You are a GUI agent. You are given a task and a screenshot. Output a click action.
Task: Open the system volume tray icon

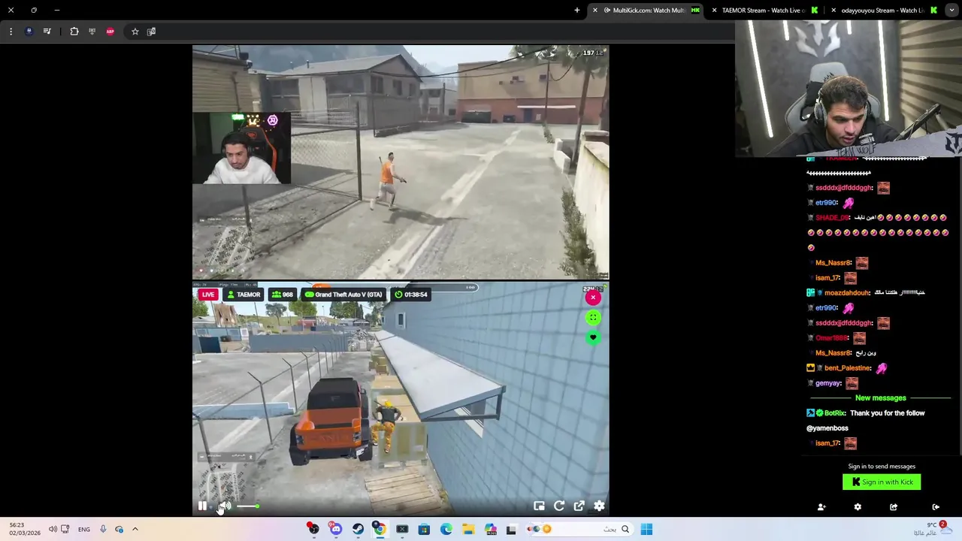click(53, 530)
